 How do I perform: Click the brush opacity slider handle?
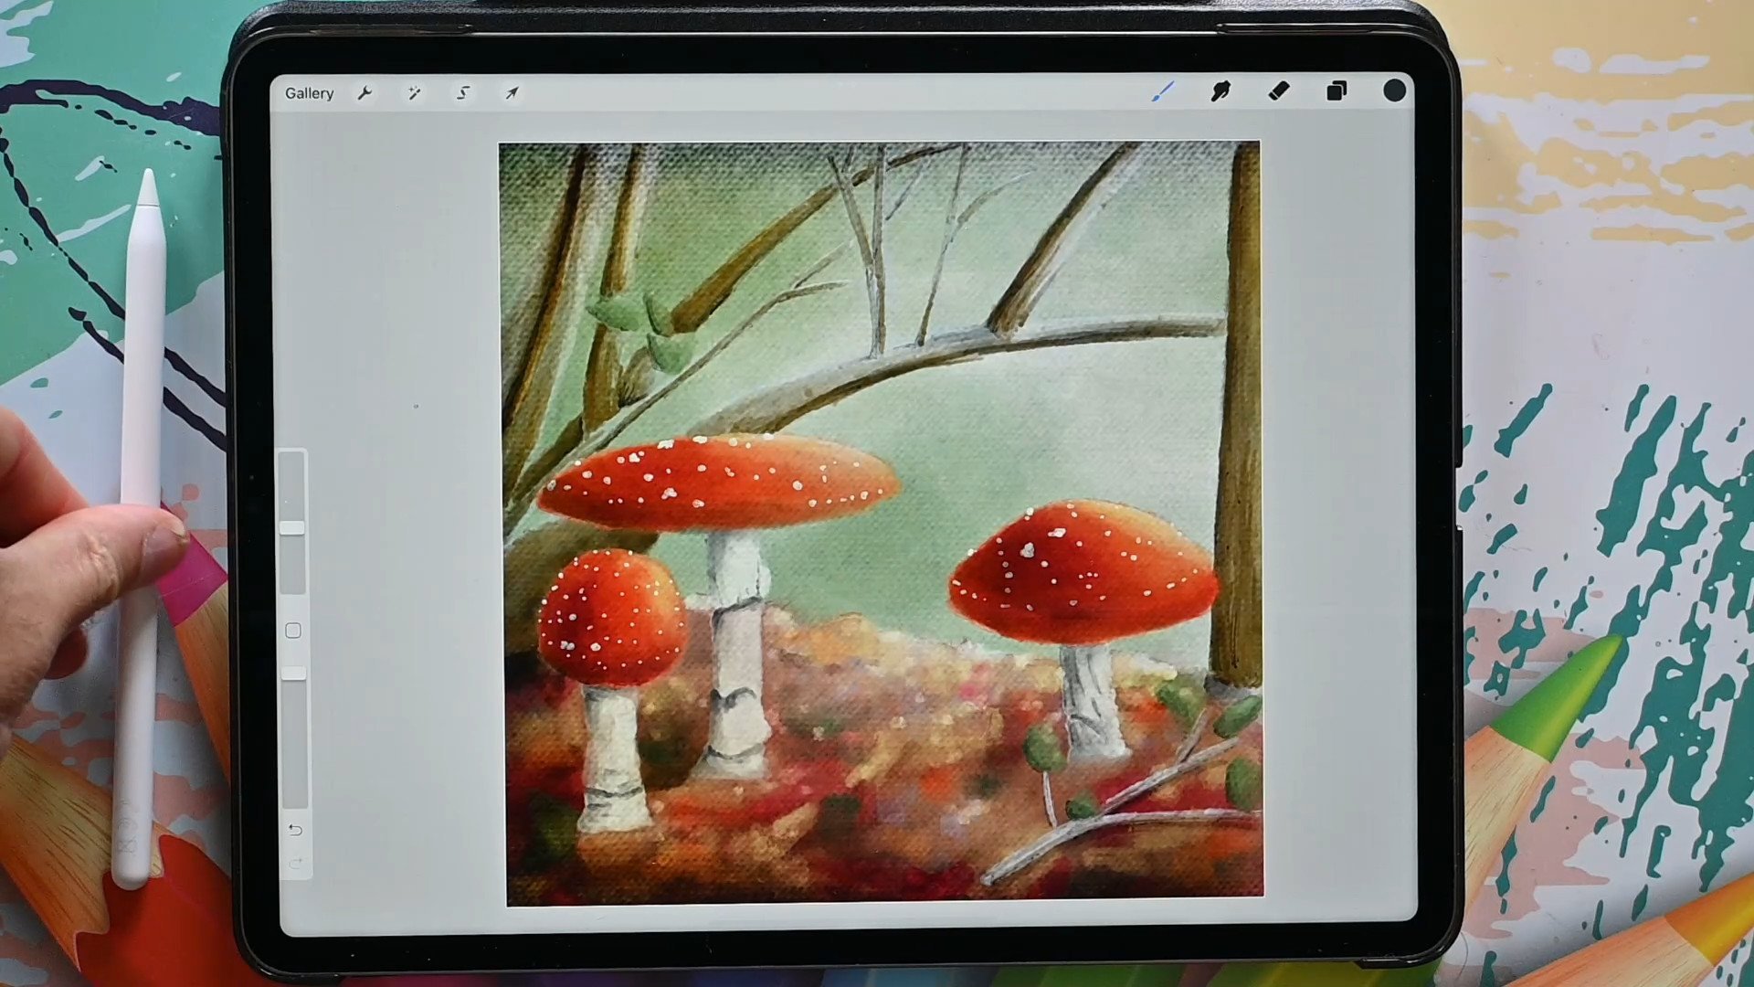tap(293, 674)
